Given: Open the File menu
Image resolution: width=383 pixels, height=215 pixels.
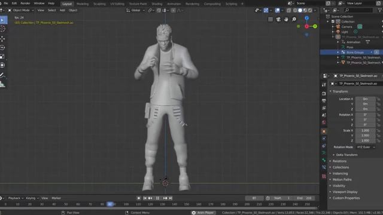Looking at the screenshot, I should click(x=6, y=4).
